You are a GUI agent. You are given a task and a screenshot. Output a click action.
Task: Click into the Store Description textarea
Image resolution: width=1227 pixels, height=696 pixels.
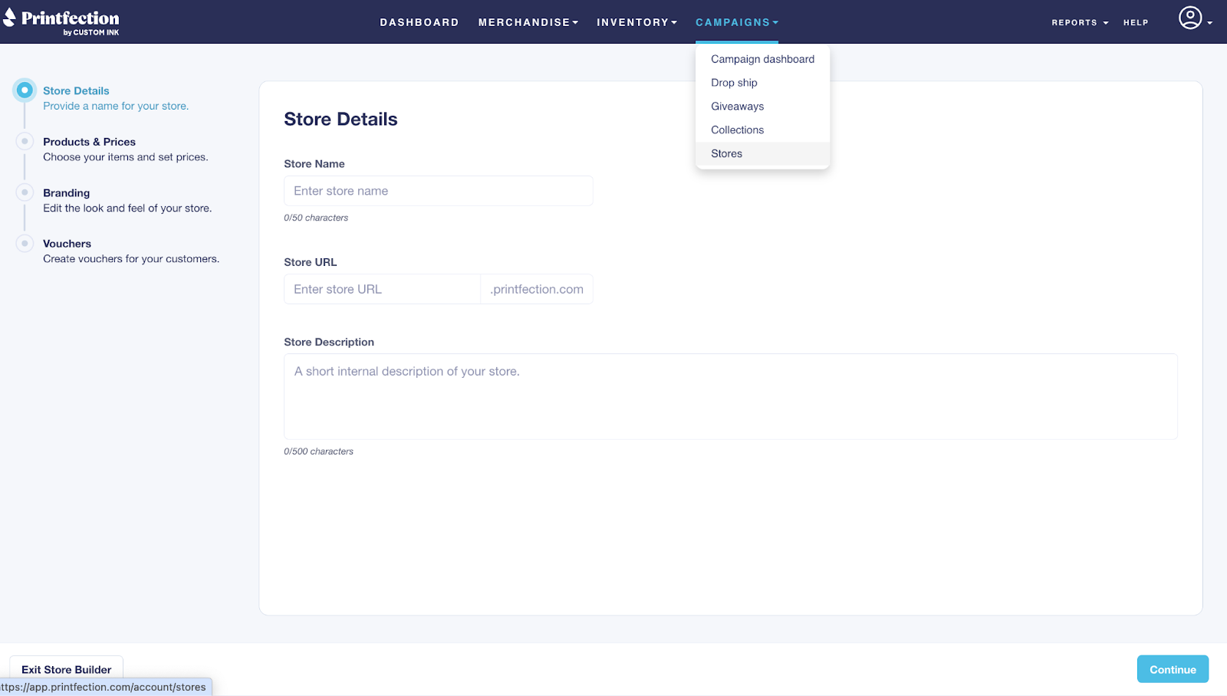[x=730, y=396]
